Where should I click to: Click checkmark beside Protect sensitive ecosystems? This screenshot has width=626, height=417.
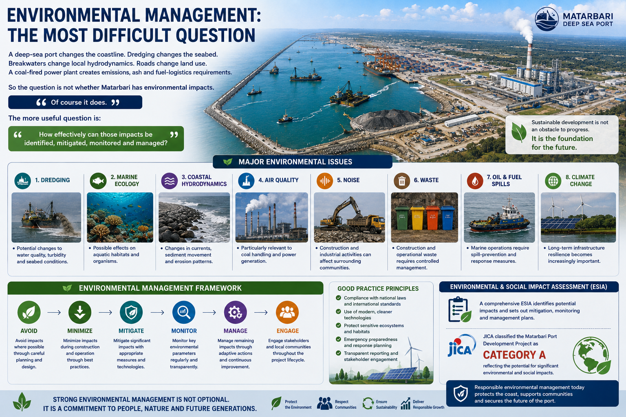[338, 325]
